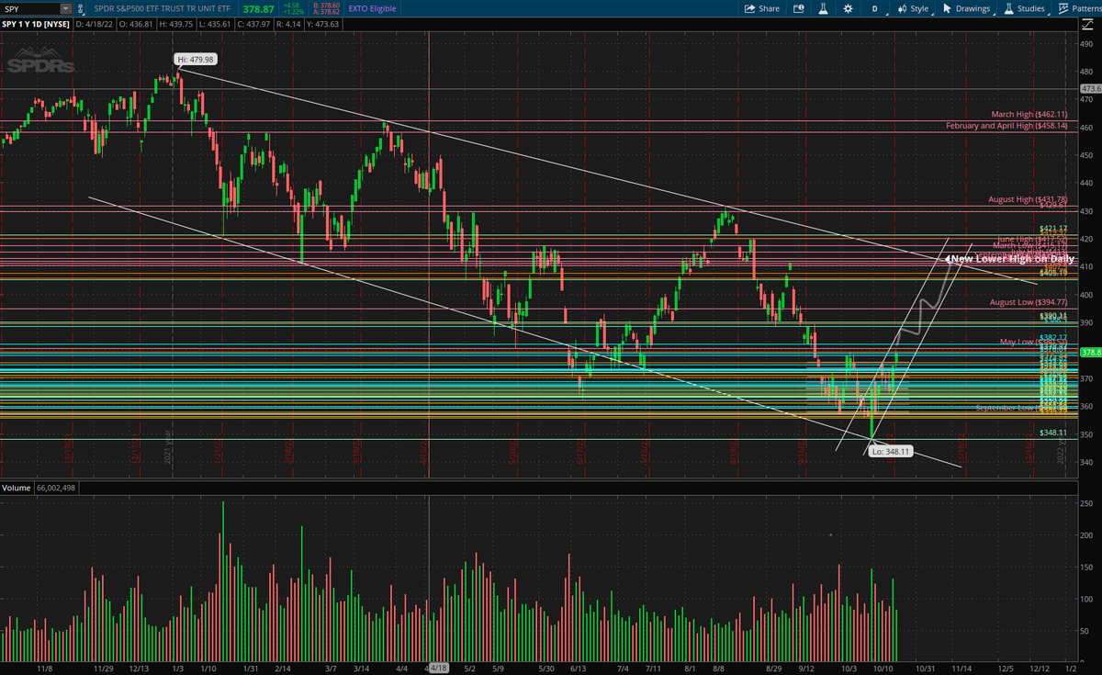Click the $421.17 level label
The height and width of the screenshot is (675, 1102).
1052,228
